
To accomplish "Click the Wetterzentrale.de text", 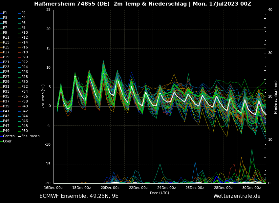I will click(237, 196).
